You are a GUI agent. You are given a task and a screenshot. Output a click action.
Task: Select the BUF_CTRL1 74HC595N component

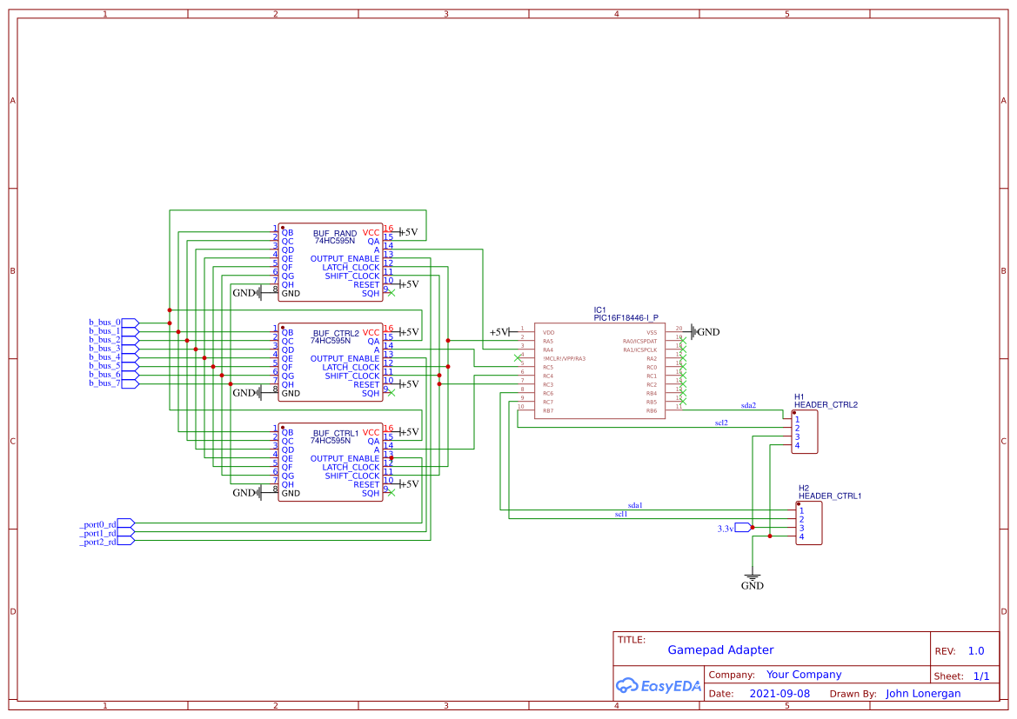point(331,461)
